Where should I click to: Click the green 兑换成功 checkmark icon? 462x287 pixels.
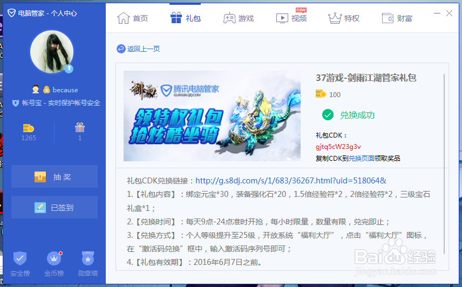pyautogui.click(x=328, y=115)
